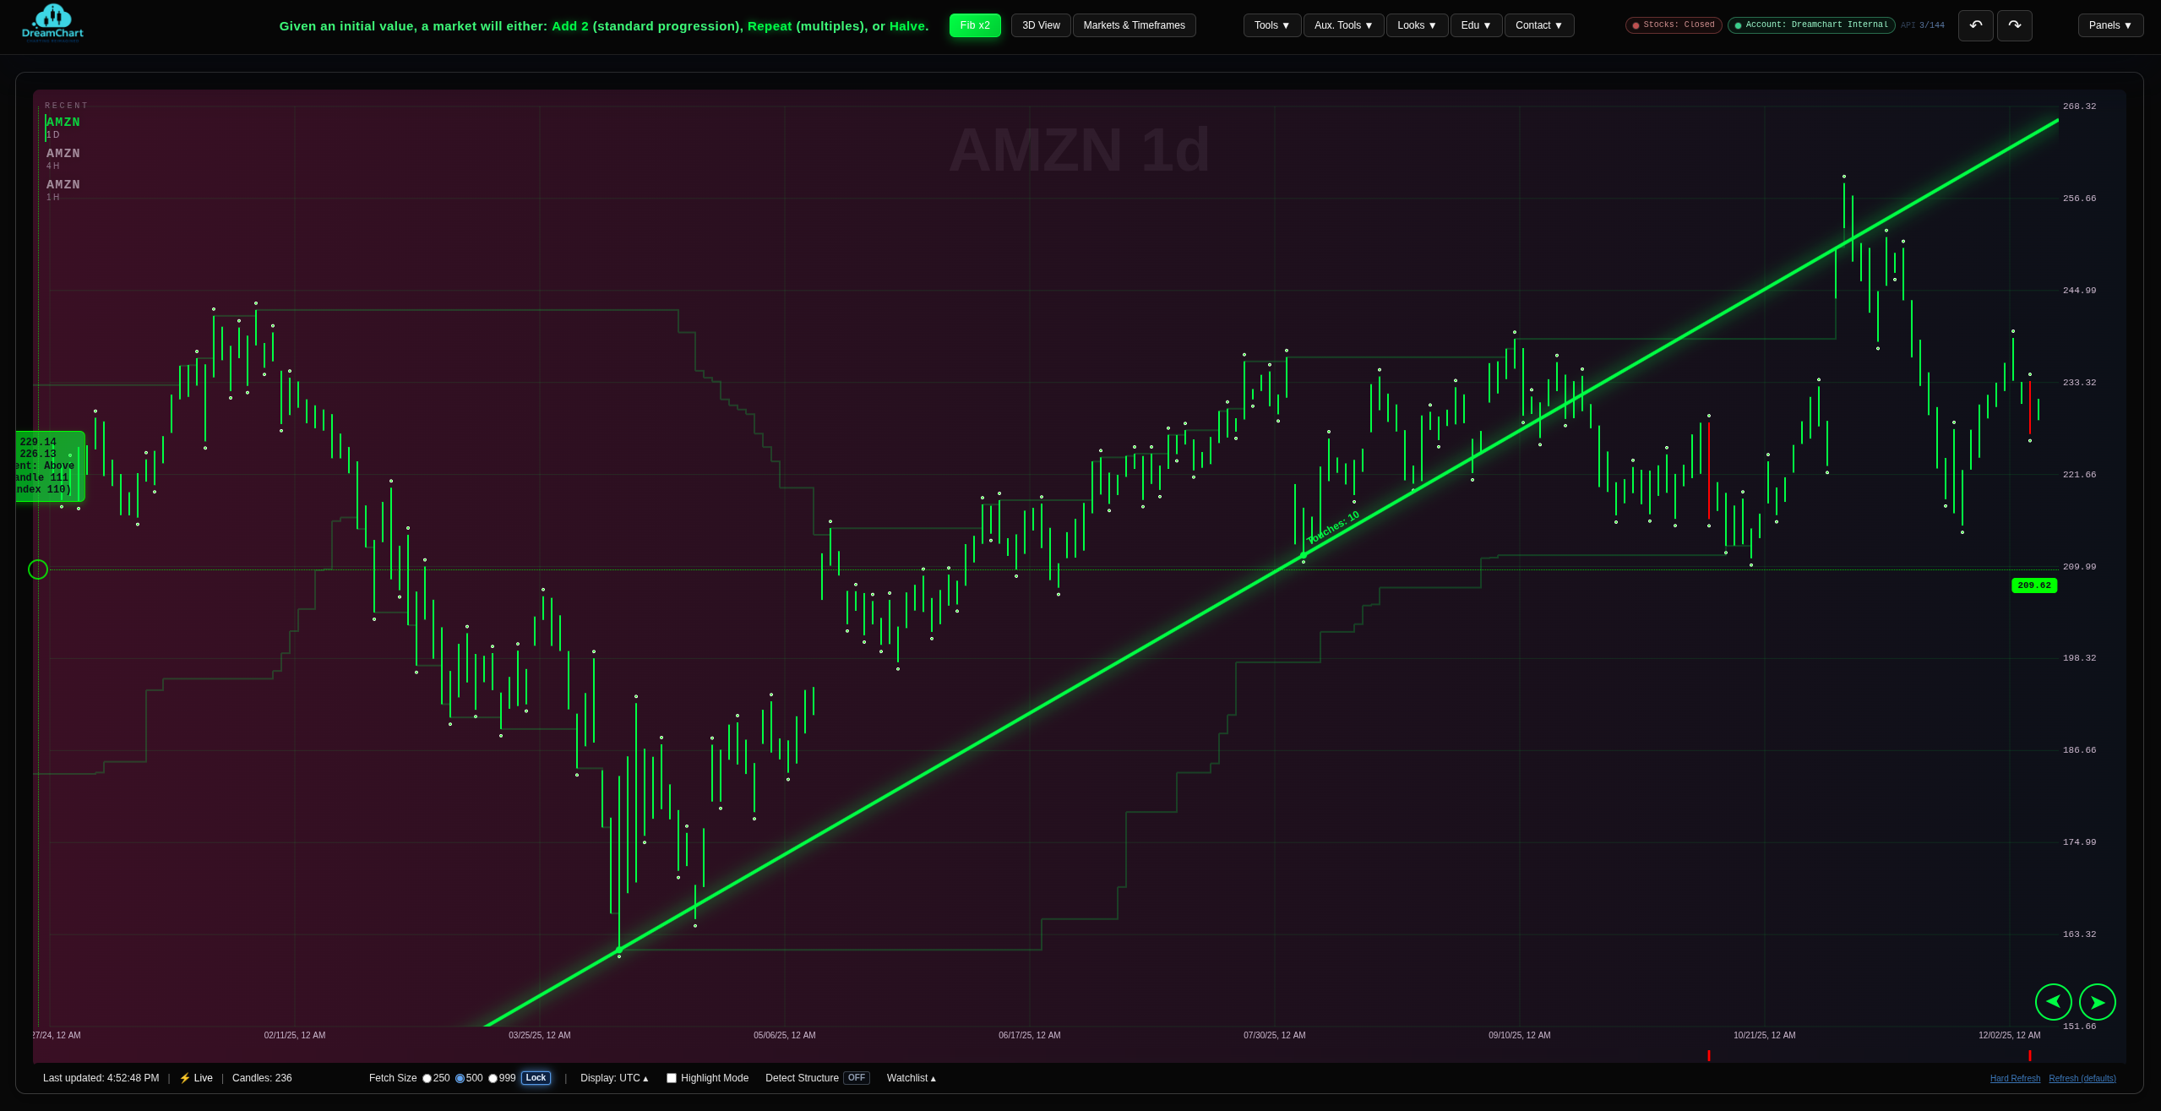The image size is (2161, 1111).
Task: Click the 03/25/25, 12 AM date label
Action: 539,1036
